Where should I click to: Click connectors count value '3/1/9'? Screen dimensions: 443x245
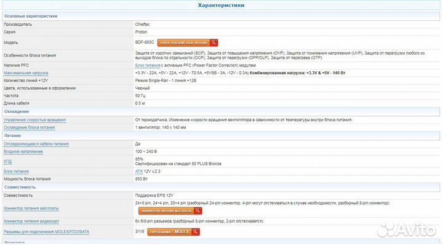pyautogui.click(x=140, y=231)
